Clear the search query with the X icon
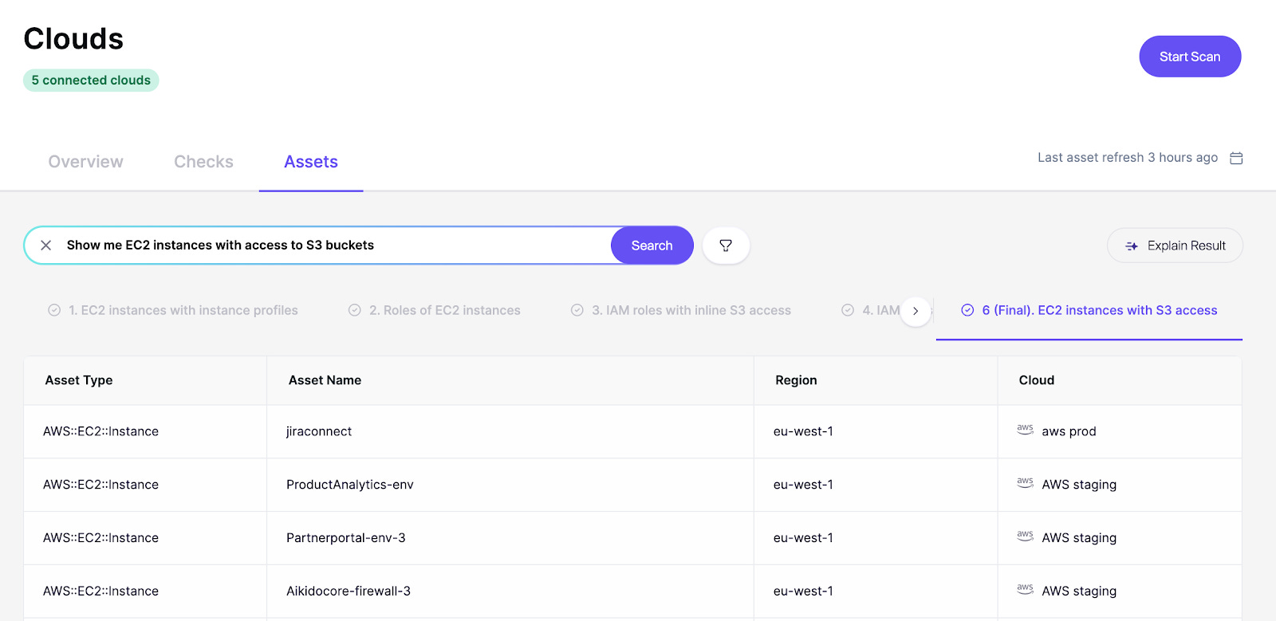Screen dimensions: 1276x621 46,246
